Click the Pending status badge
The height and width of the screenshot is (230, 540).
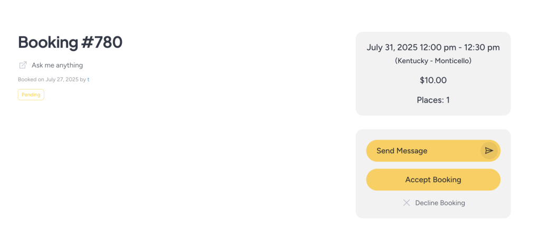31,95
